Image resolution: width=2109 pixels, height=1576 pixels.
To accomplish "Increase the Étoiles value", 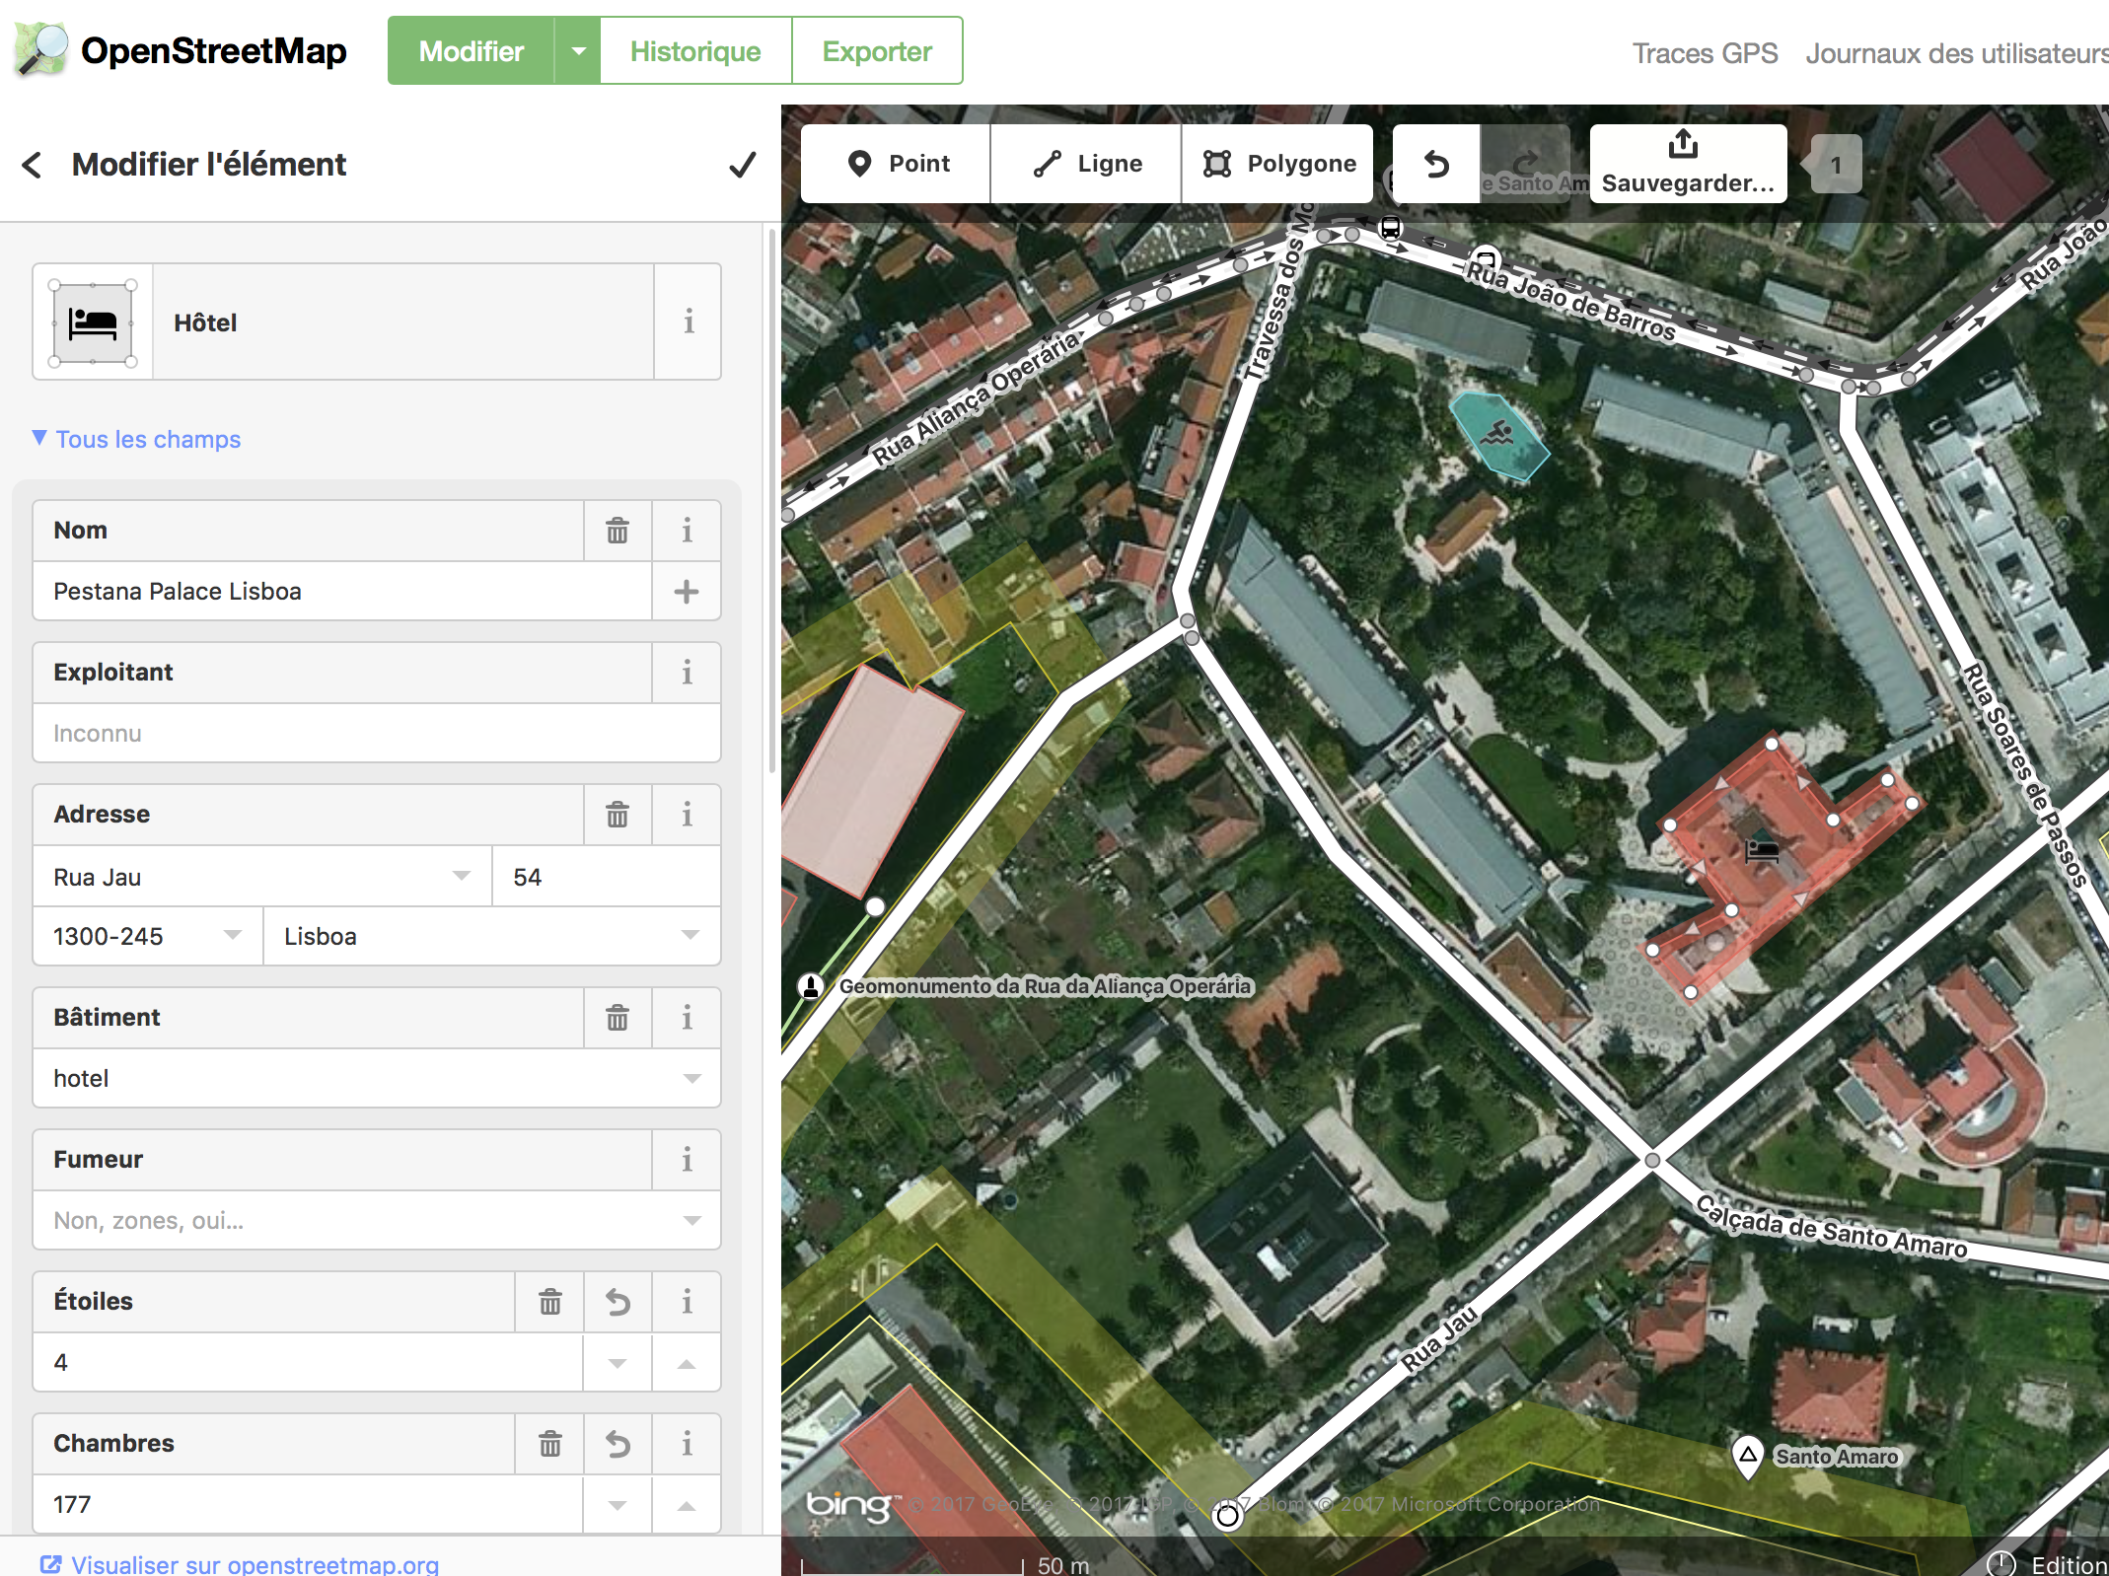I will (x=687, y=1363).
